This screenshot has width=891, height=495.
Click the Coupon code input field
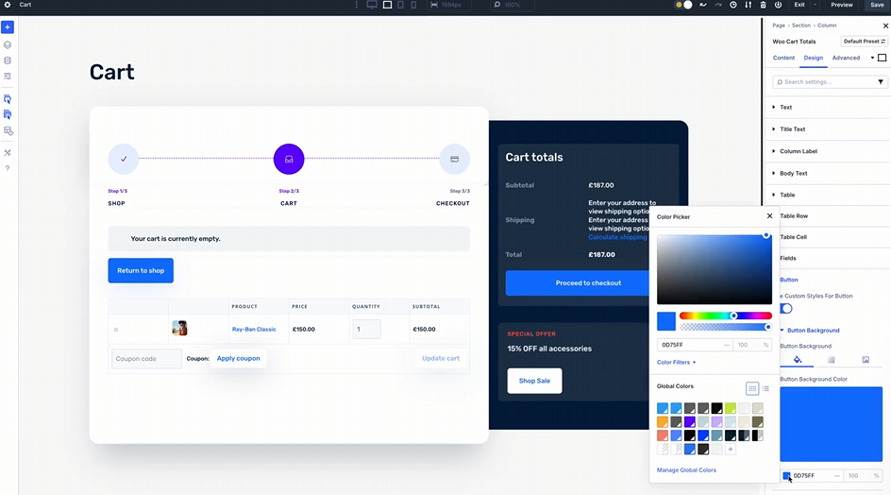click(x=146, y=359)
